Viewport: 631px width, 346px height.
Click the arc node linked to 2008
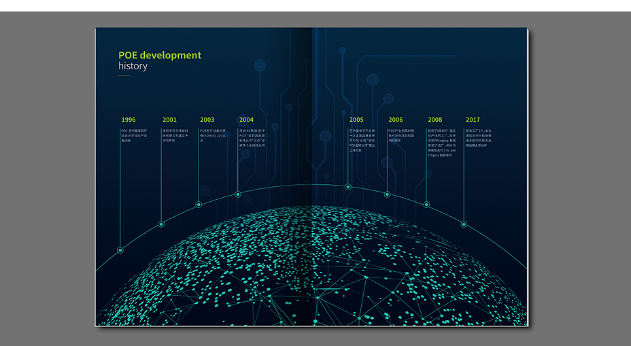(426, 205)
